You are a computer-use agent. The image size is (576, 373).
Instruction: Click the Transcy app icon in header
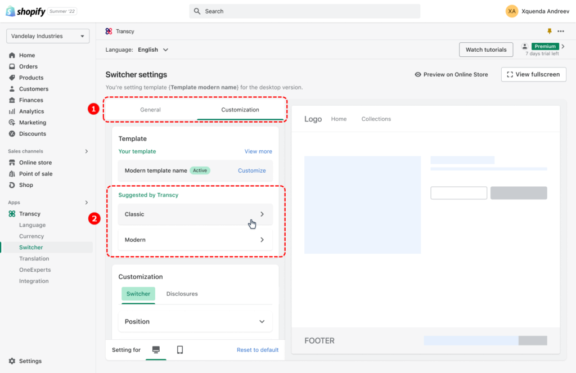pos(109,32)
